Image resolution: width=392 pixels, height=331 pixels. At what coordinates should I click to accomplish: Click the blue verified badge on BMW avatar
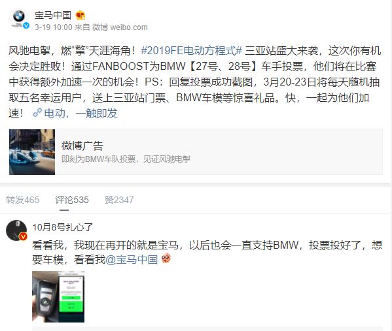(x=26, y=25)
